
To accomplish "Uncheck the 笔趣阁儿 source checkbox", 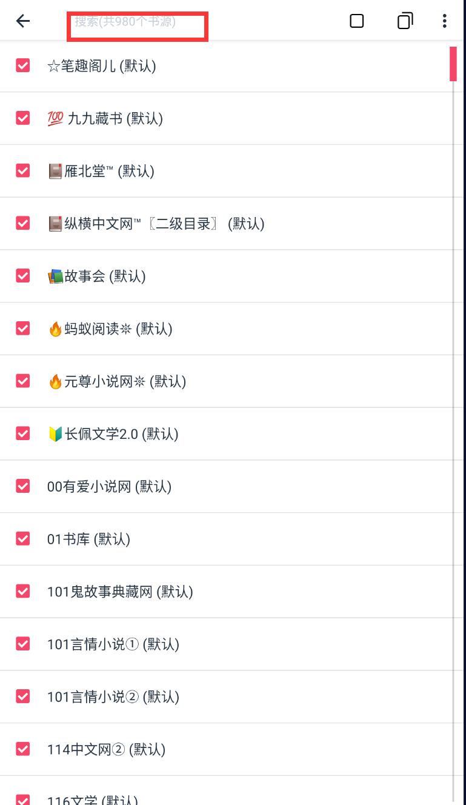I will 23,65.
